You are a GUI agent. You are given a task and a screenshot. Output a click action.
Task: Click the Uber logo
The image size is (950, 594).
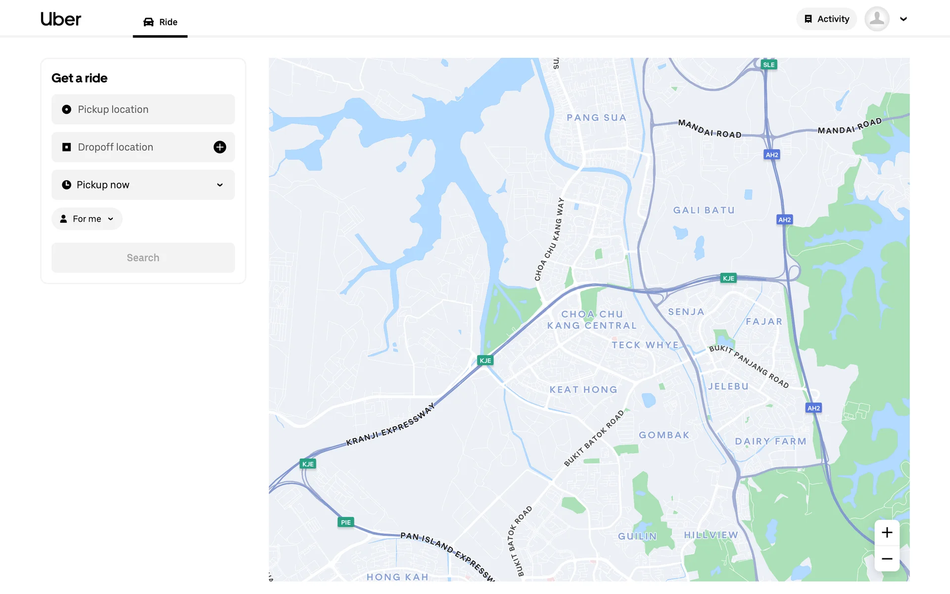point(60,19)
